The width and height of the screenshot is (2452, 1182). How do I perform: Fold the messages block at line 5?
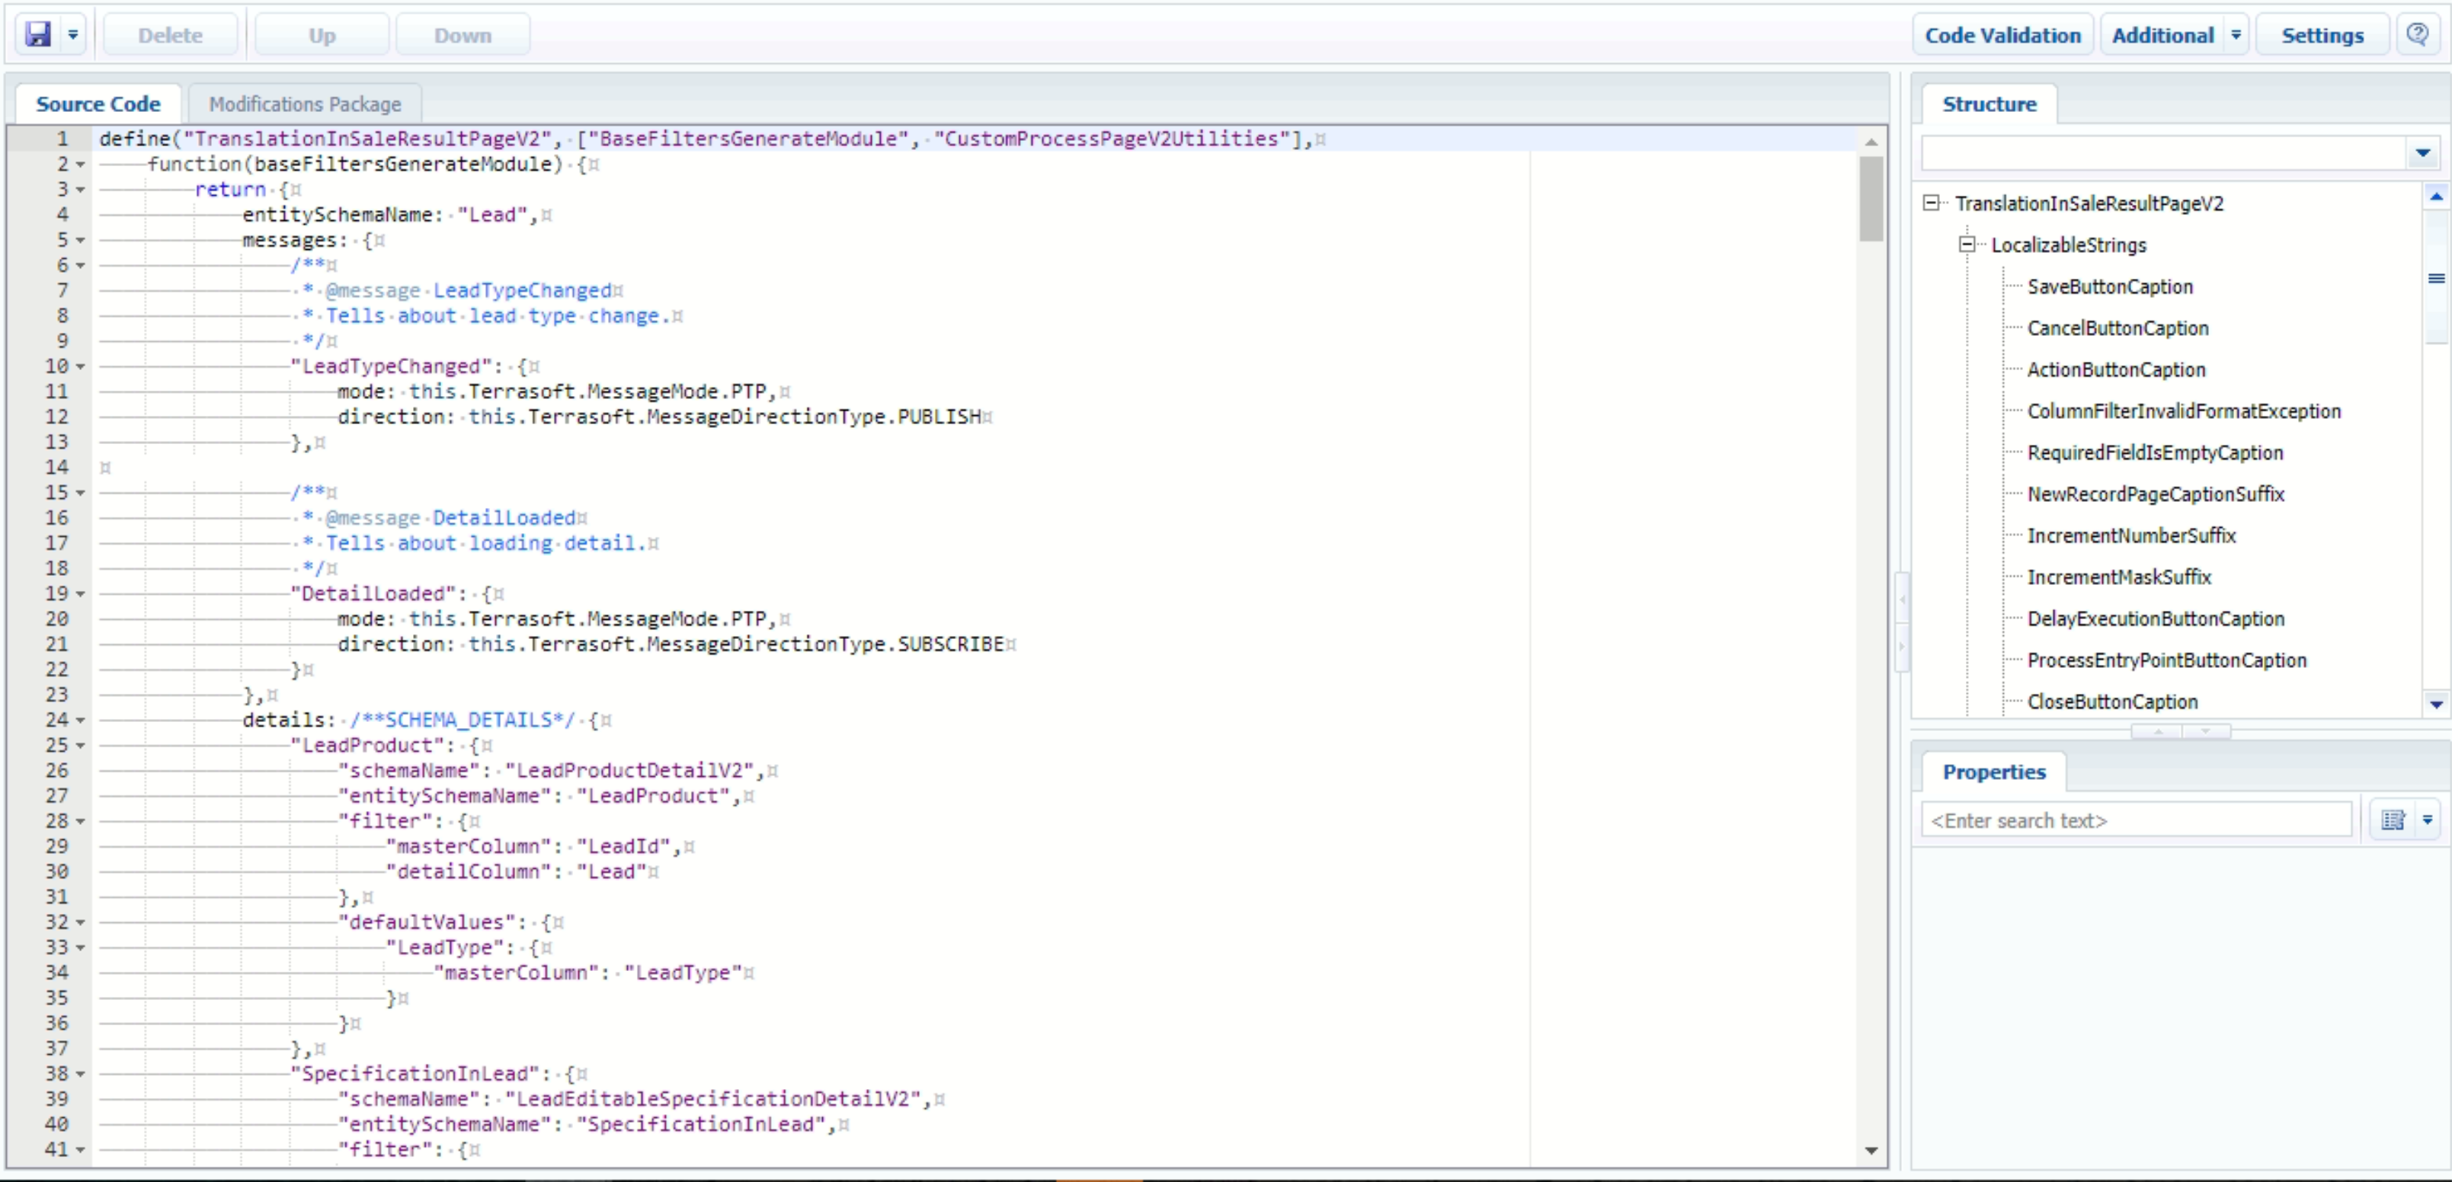(81, 241)
